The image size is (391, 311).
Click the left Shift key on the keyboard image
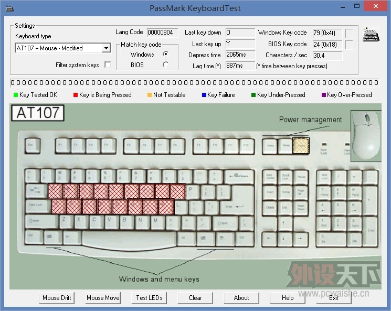[x=42, y=222]
